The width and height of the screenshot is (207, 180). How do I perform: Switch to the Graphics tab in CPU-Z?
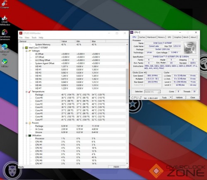[x=178, y=37]
